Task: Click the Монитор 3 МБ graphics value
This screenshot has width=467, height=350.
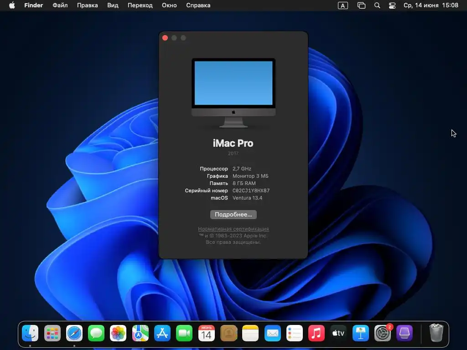Action: [250, 176]
